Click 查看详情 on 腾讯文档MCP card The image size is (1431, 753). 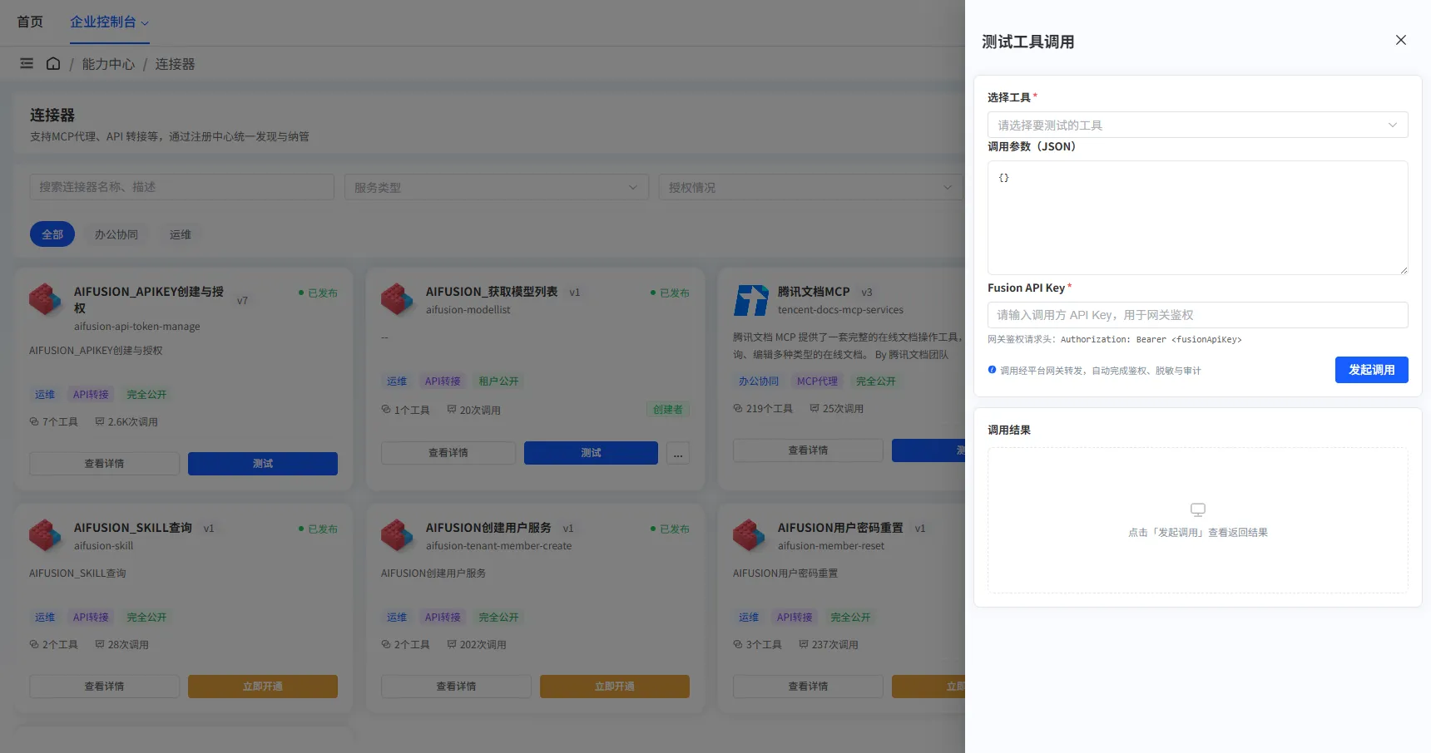tap(808, 450)
